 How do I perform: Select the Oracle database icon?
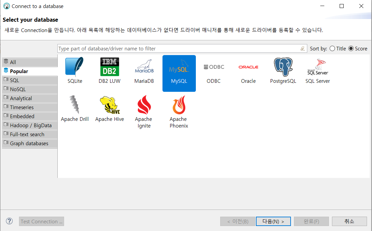(x=249, y=67)
